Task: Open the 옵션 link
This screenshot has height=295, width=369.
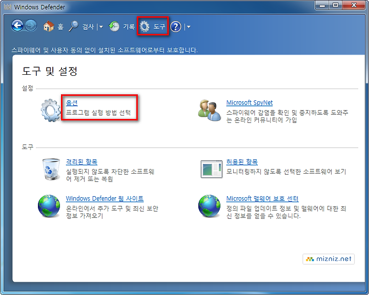Action: [x=72, y=103]
